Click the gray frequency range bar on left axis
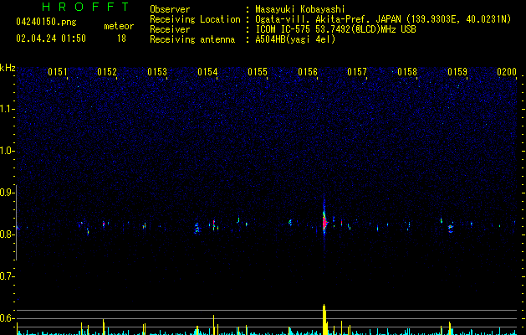 (x=17, y=222)
